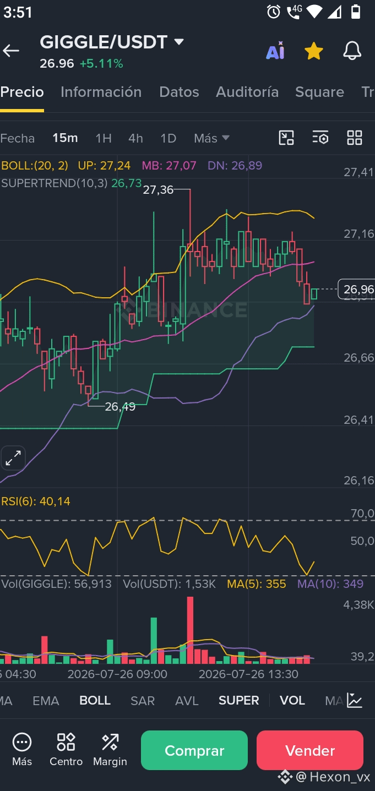This screenshot has height=791, width=375.
Task: Switch to the Información tab
Action: [x=101, y=92]
